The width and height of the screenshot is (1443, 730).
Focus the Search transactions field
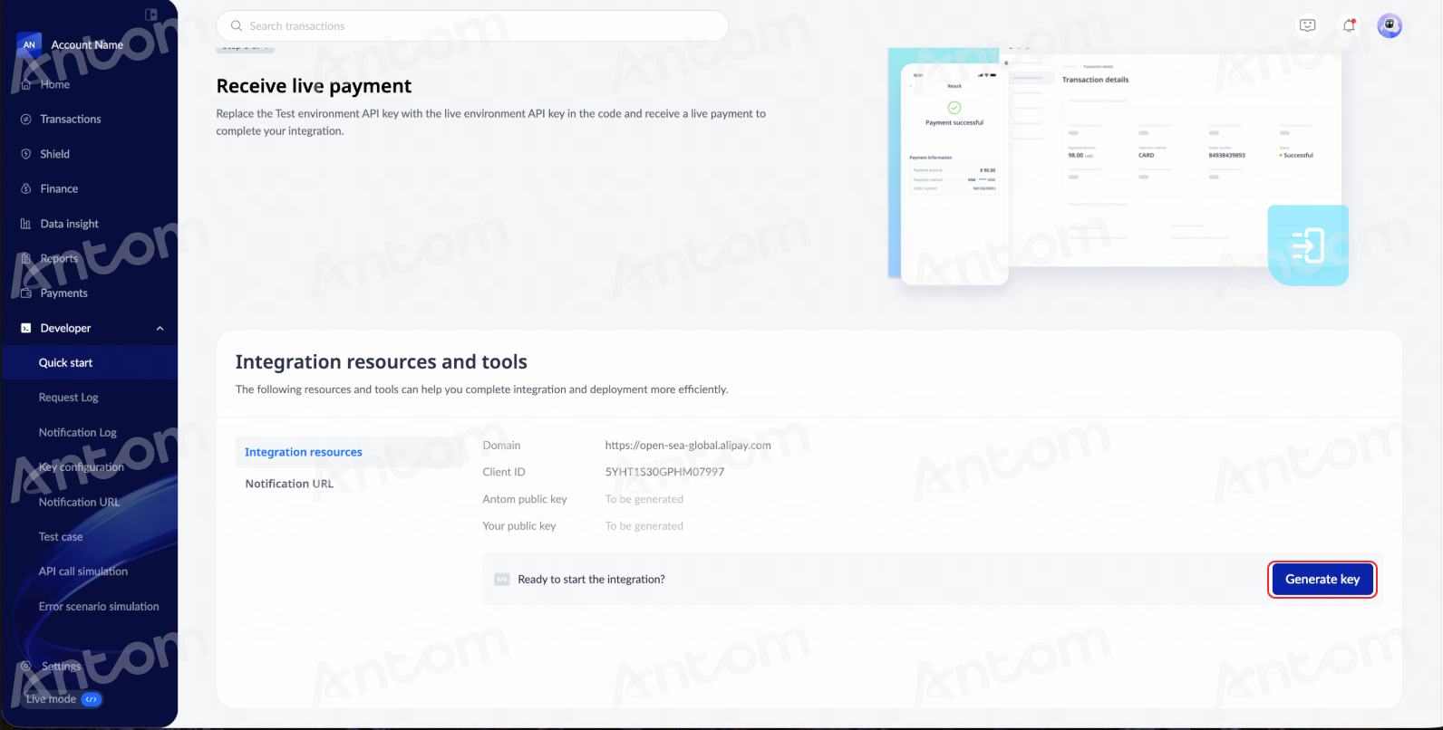(x=472, y=26)
